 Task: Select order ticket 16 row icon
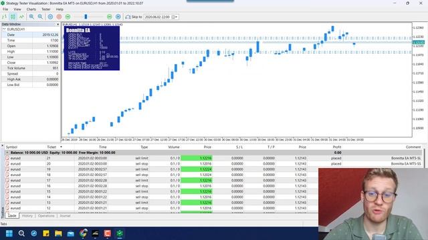(7, 186)
